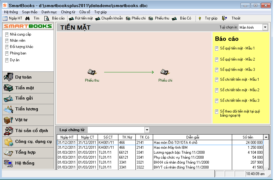Image resolution: width=274 pixels, height=180 pixels.
Task: Open the Tiền mặt module in sidebar
Action: tap(28, 88)
